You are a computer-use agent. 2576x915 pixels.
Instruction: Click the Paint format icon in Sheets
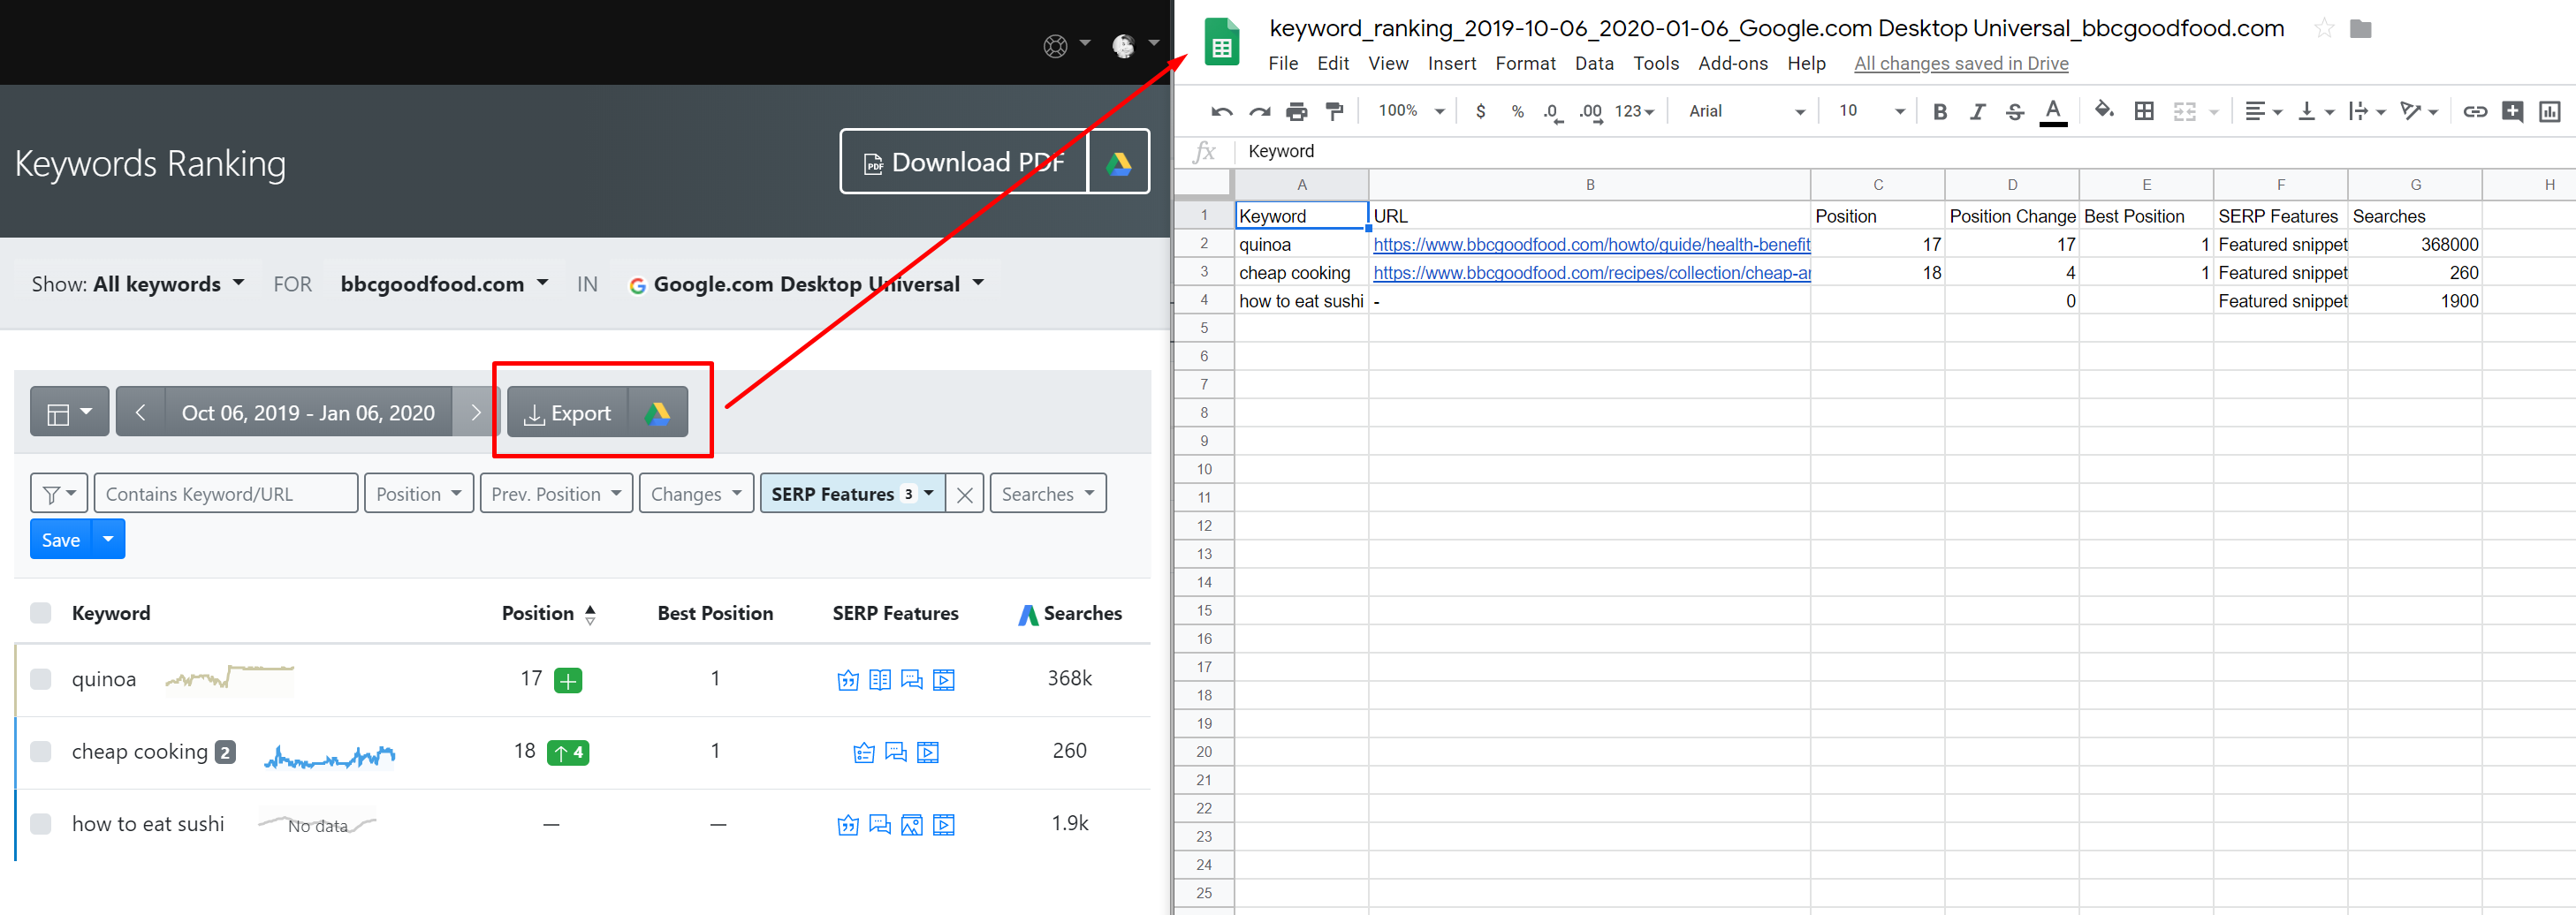(x=1334, y=111)
